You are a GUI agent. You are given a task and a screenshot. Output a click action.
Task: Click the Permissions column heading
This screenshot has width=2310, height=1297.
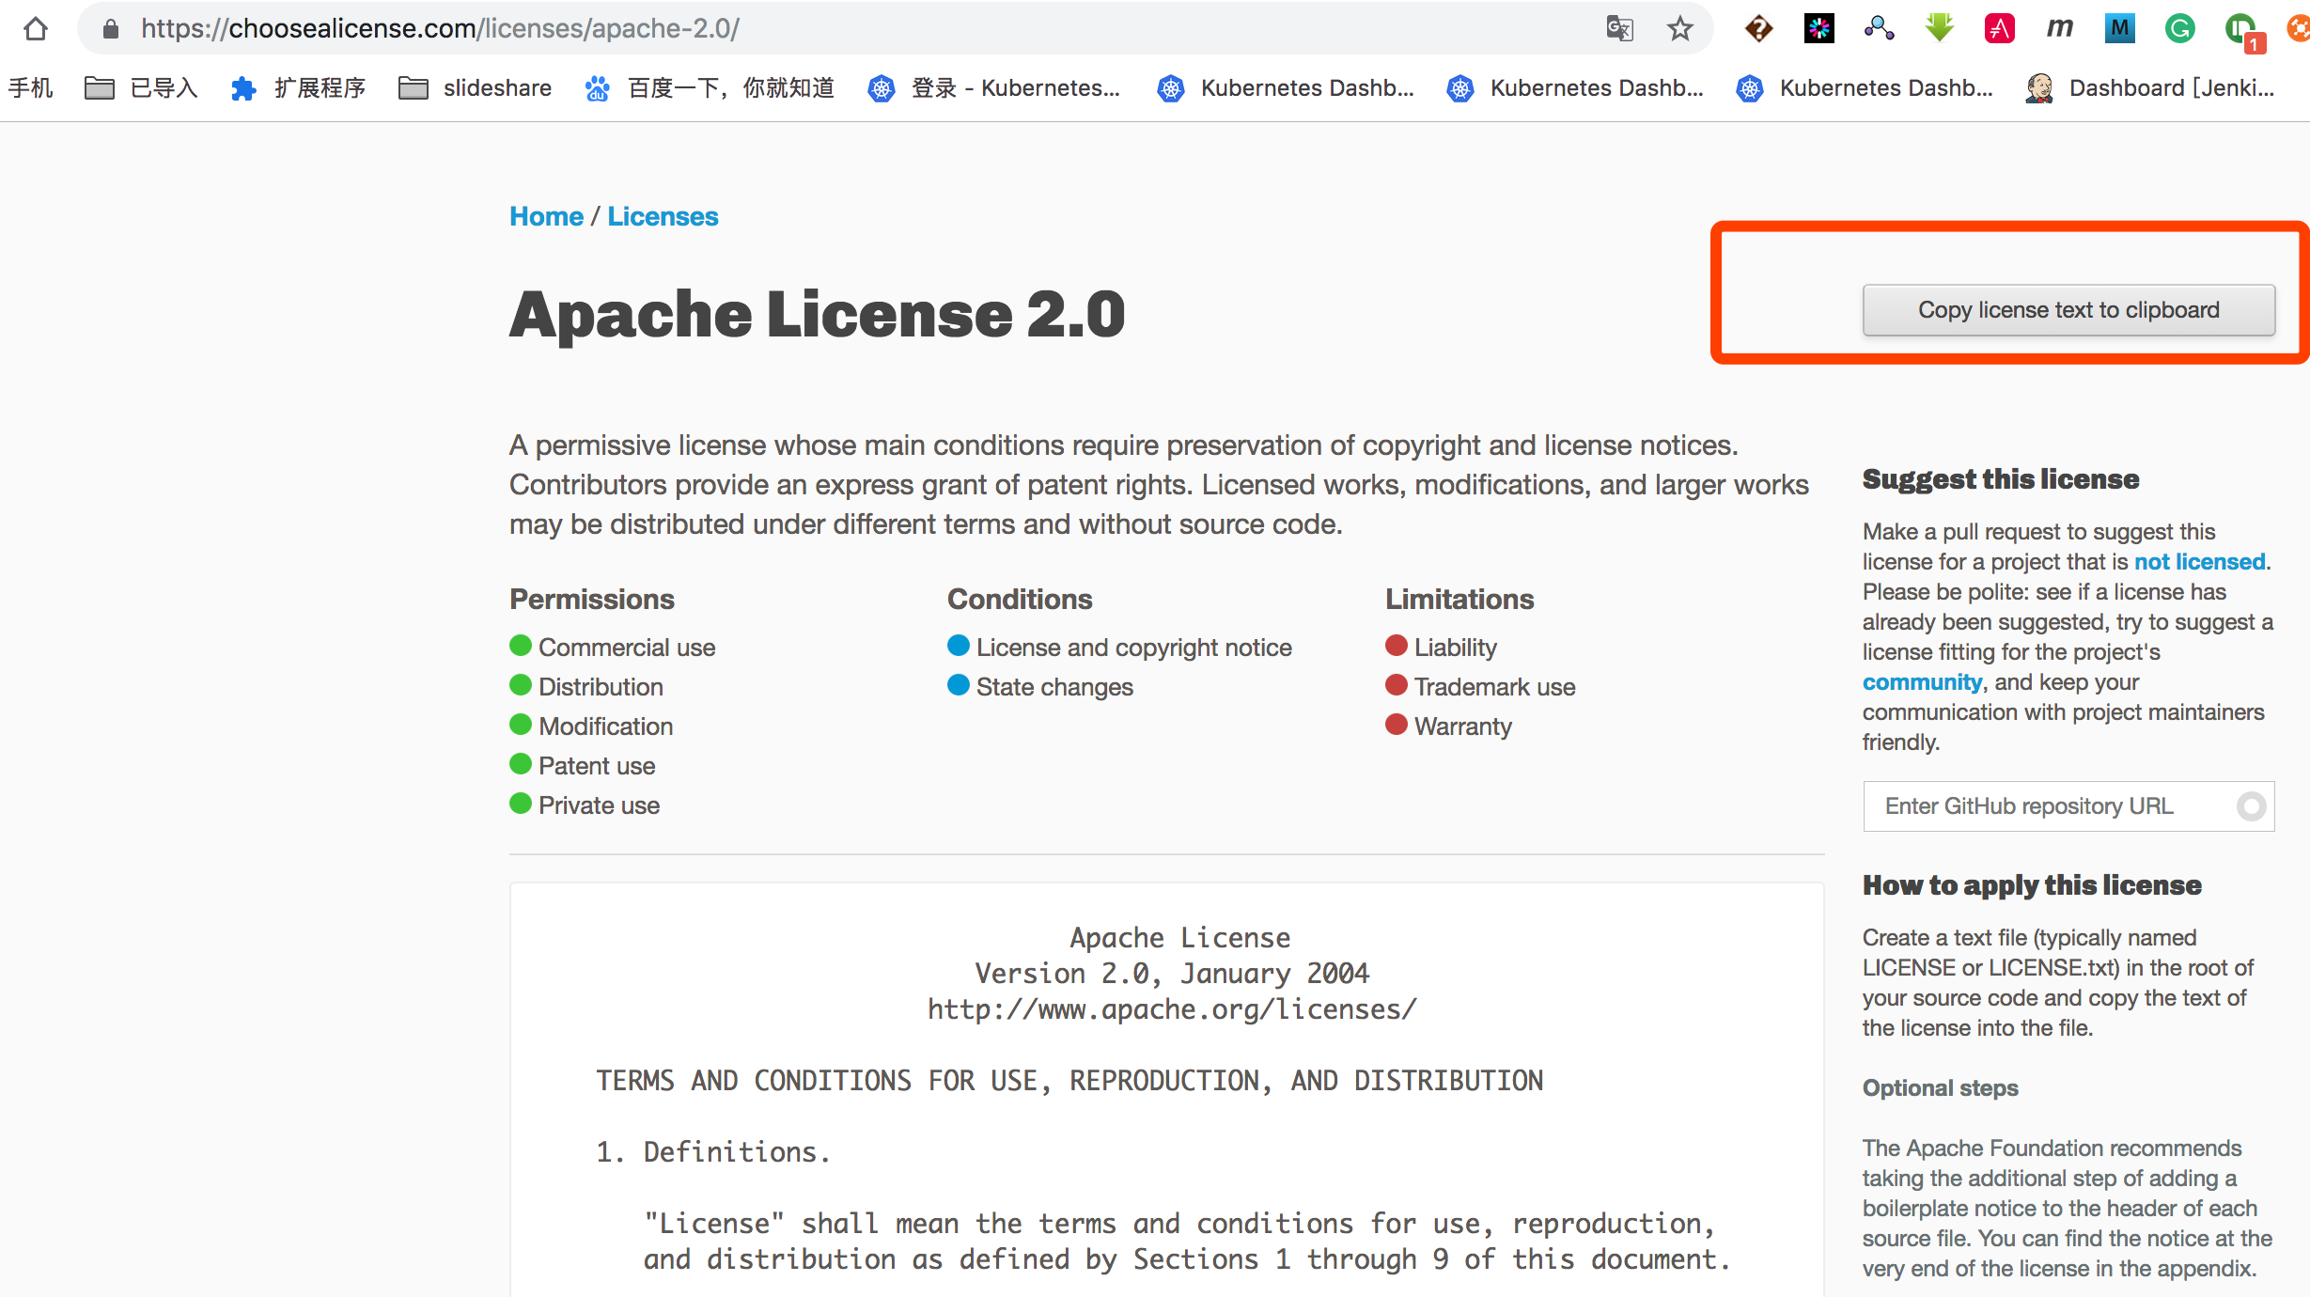click(x=592, y=599)
